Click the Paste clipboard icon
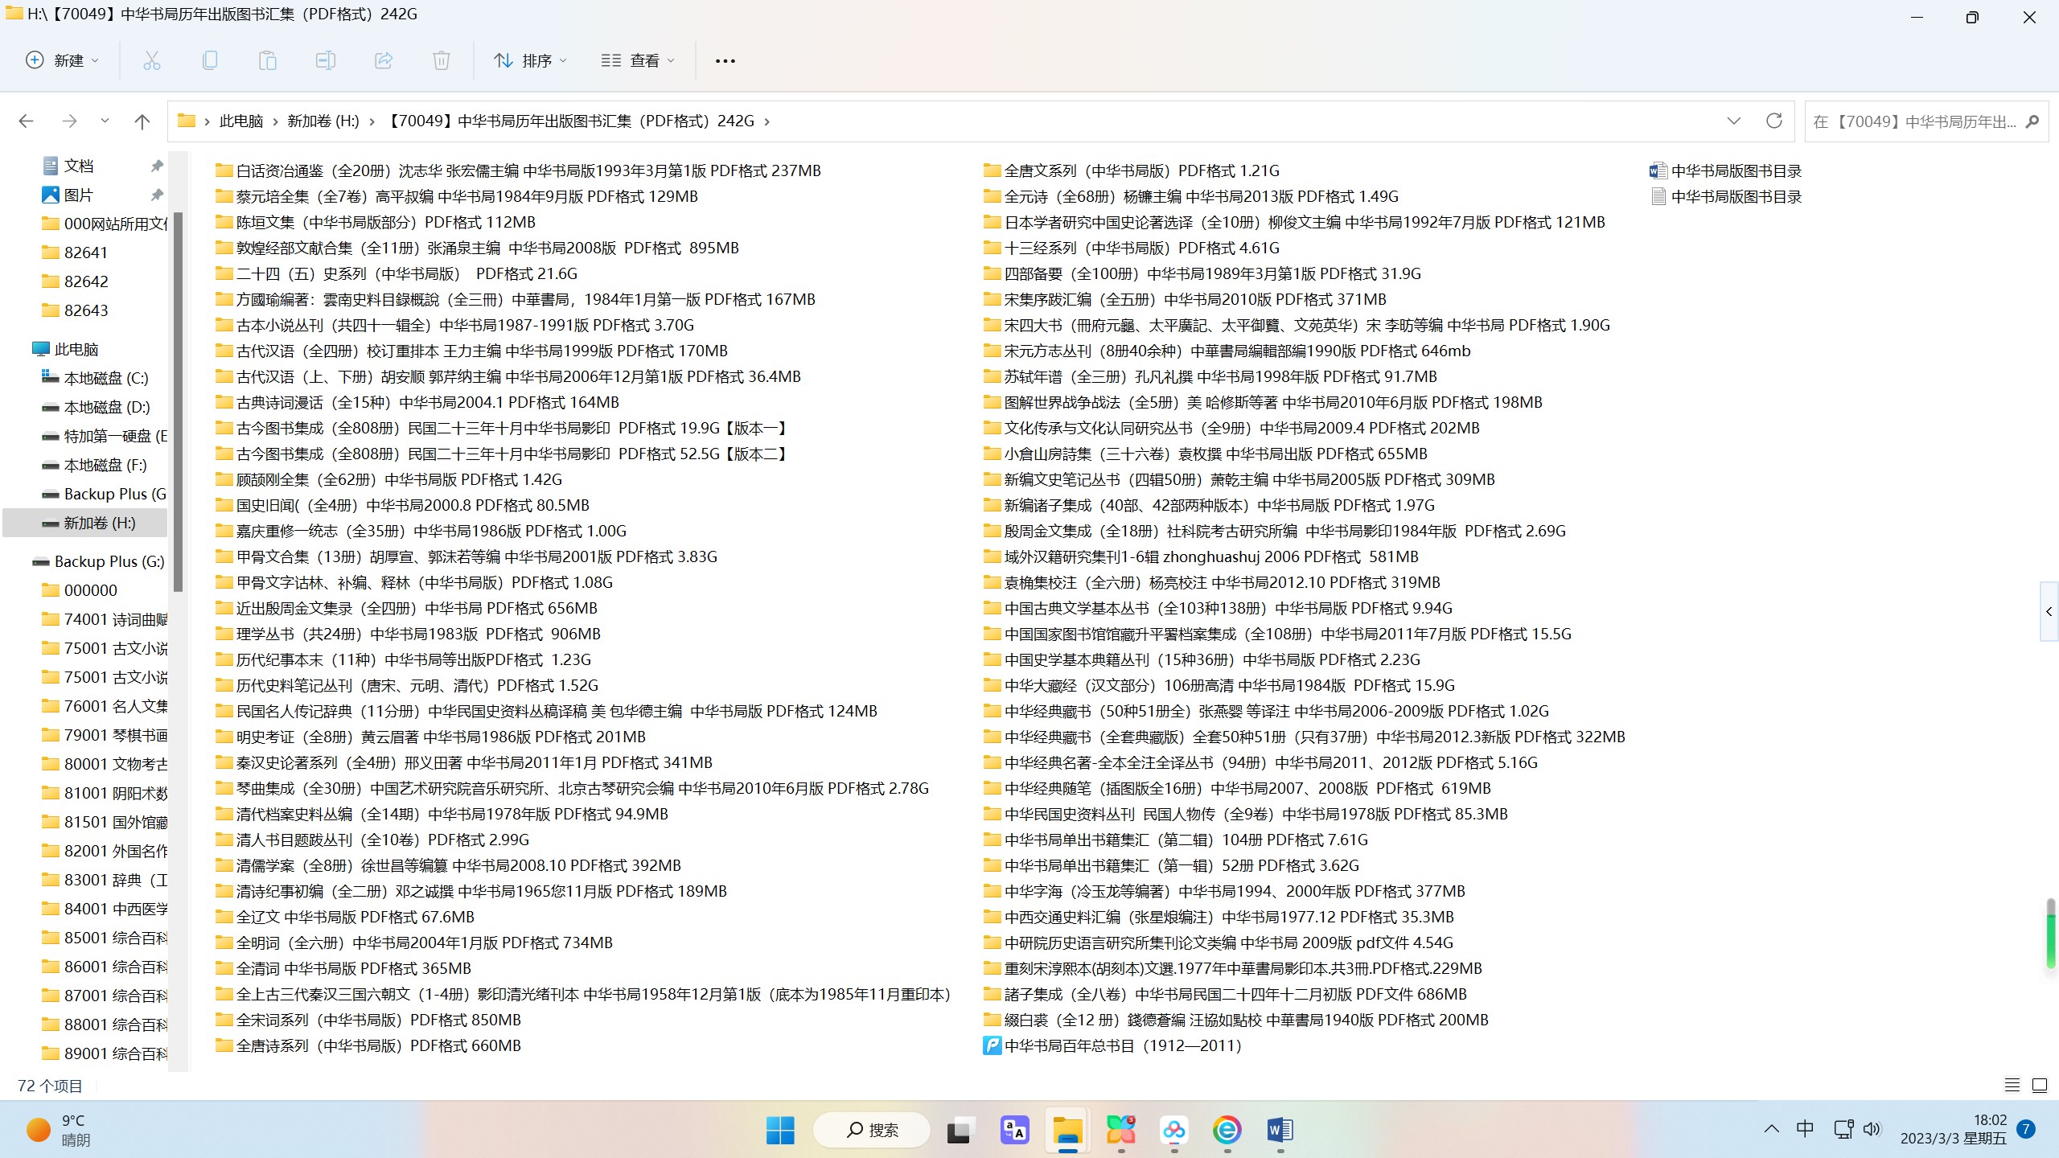 pyautogui.click(x=267, y=60)
